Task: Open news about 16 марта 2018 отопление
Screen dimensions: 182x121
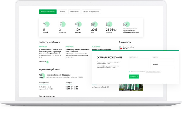Action: (x=50, y=51)
